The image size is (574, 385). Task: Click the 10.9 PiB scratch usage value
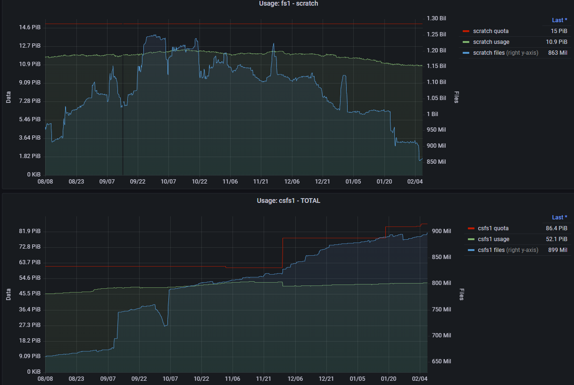point(556,42)
